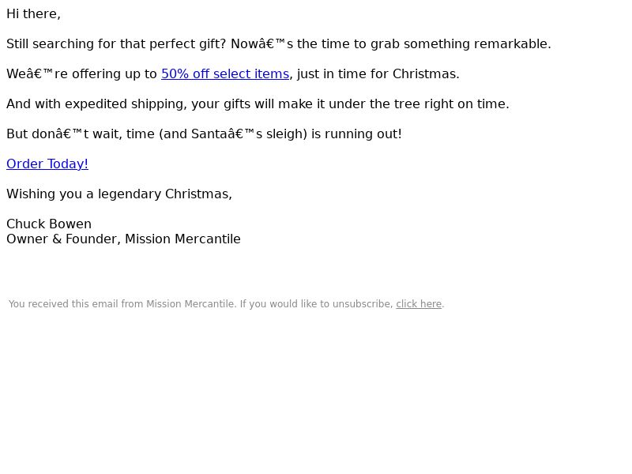The width and height of the screenshot is (632, 474).
Task: Open the 50% off select items link
Action: click(225, 74)
